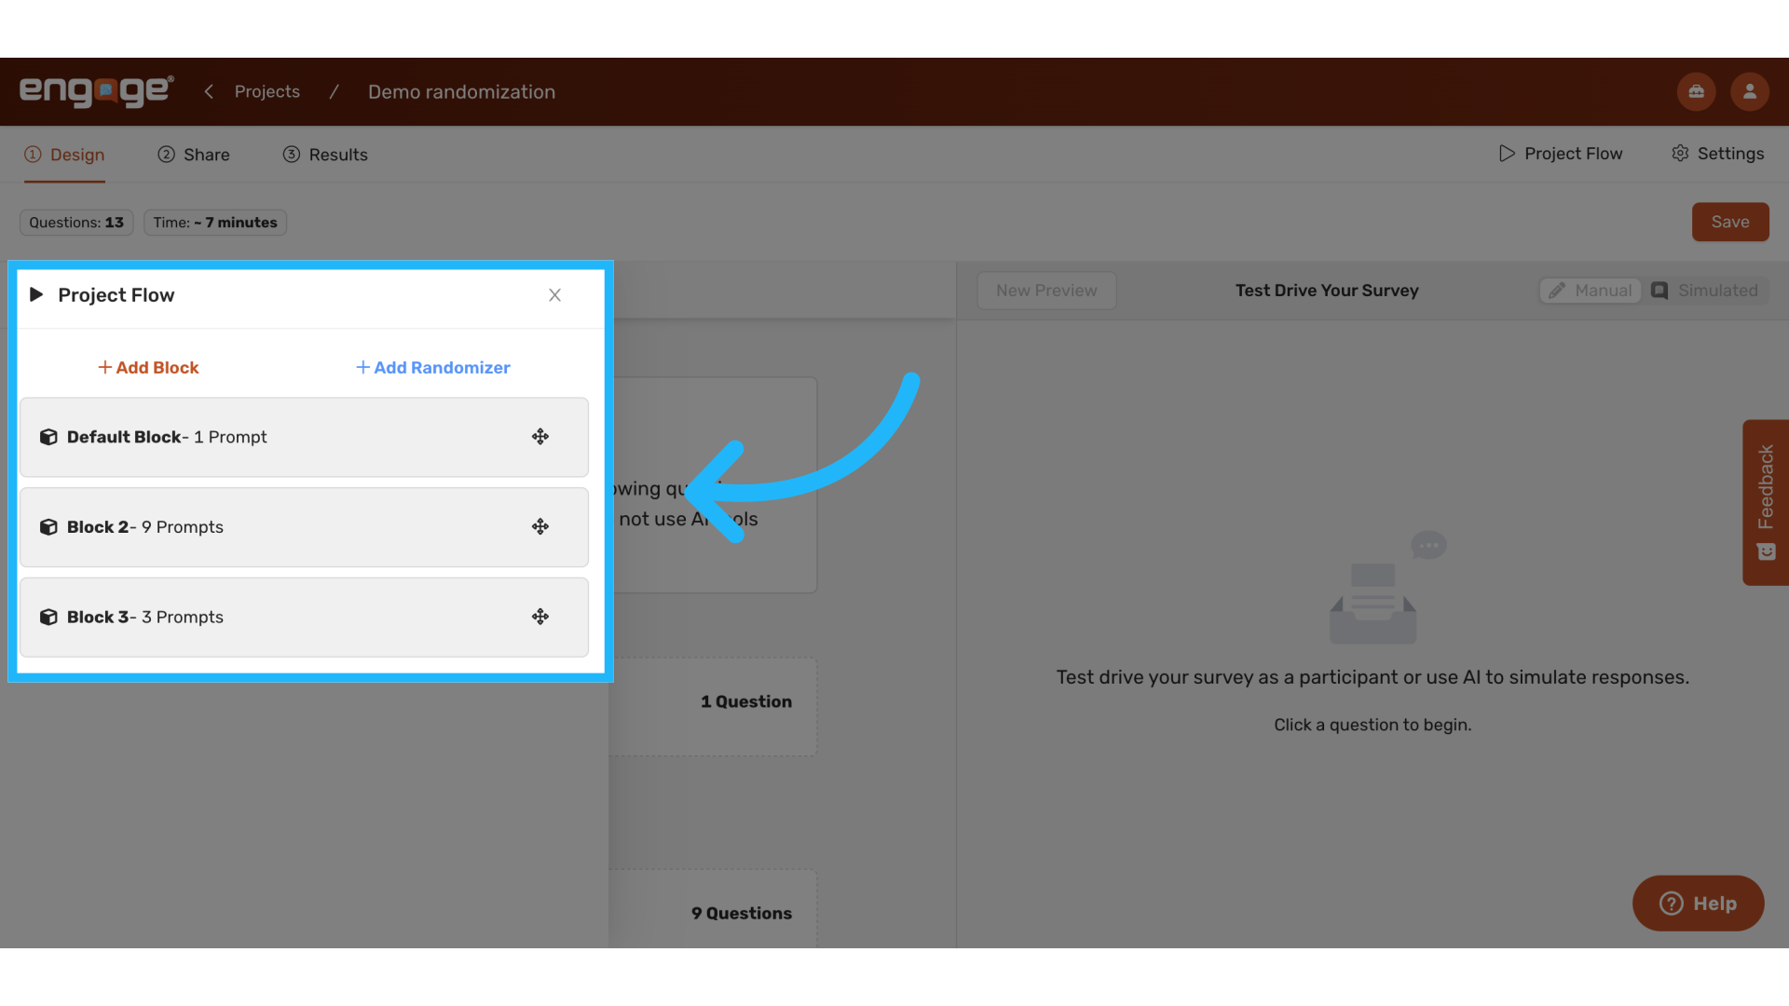
Task: Click the Time ~7 minutes badge
Action: (x=215, y=223)
